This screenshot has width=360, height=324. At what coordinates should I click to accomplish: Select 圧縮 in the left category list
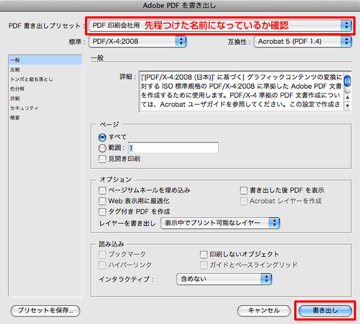45,70
